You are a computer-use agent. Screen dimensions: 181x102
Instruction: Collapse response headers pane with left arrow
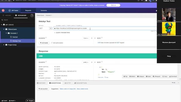92,62
